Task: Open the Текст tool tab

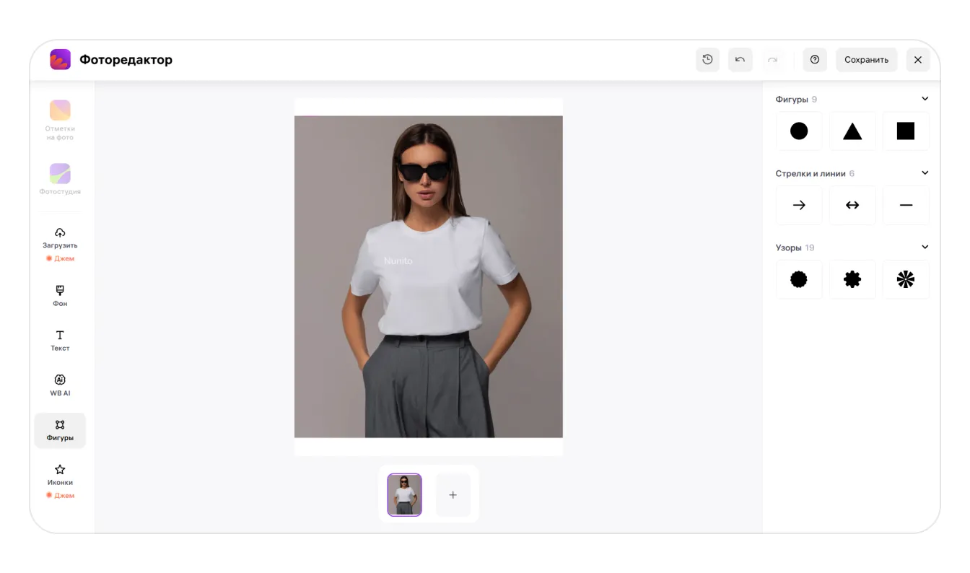Action: click(x=60, y=341)
